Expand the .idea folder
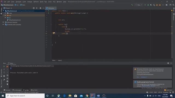The width and height of the screenshot is (175, 98). click(5, 13)
